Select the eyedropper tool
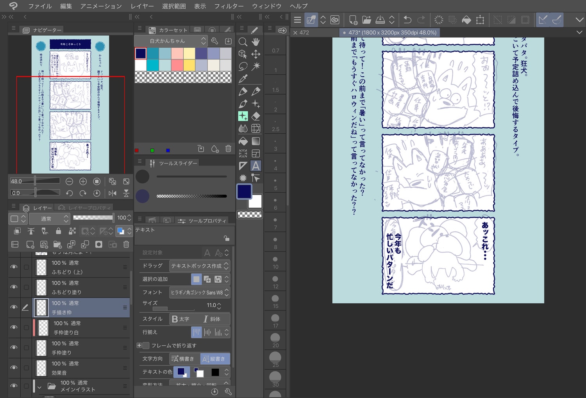The width and height of the screenshot is (586, 398). coord(243,79)
